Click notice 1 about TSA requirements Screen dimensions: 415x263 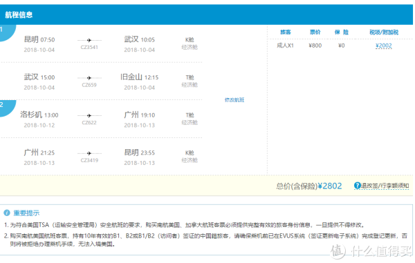[185, 225]
